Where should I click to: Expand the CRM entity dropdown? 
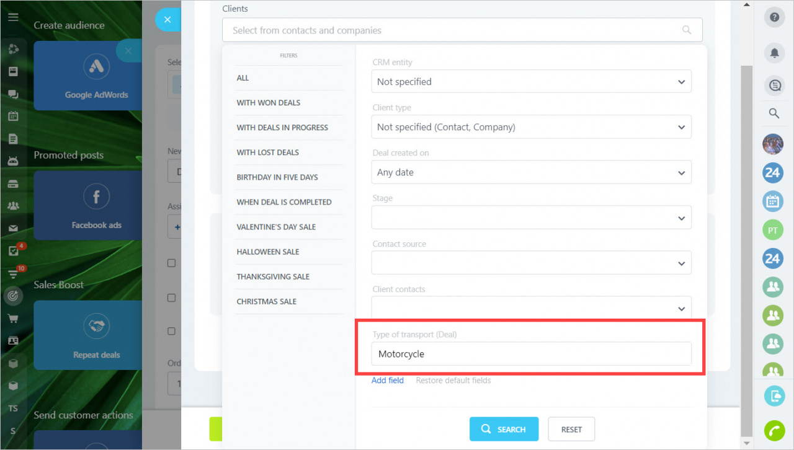(531, 81)
